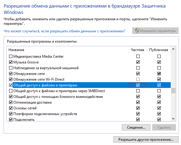The width and height of the screenshot is (181, 145).
Task: Select 'Оптимизация доставки' row text
Action: click(x=32, y=102)
